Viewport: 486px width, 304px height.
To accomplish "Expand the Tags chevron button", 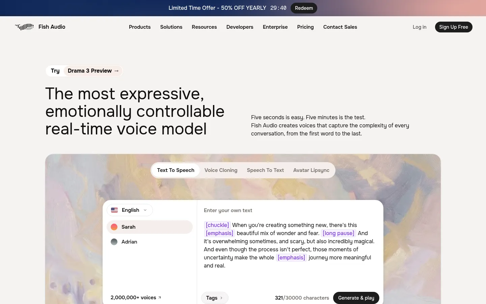I will click(x=215, y=298).
